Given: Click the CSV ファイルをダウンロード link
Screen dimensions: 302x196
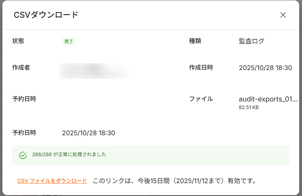Looking at the screenshot, I should 52,181.
